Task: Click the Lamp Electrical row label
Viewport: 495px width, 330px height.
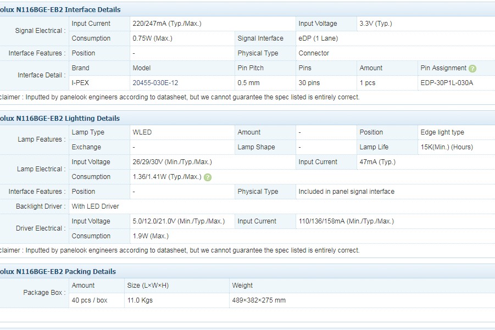Action: [x=41, y=169]
